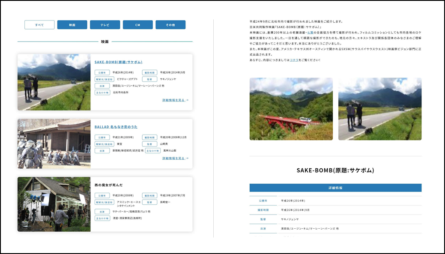Select the すべて filter button

coord(39,25)
